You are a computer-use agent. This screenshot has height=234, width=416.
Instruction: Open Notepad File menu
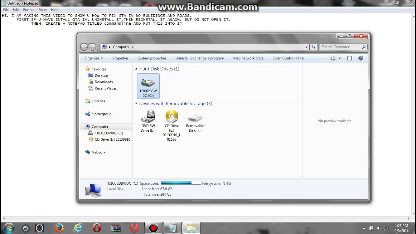point(6,10)
